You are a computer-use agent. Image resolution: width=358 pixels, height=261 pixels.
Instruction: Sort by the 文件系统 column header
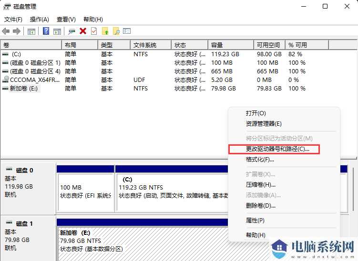pos(151,45)
